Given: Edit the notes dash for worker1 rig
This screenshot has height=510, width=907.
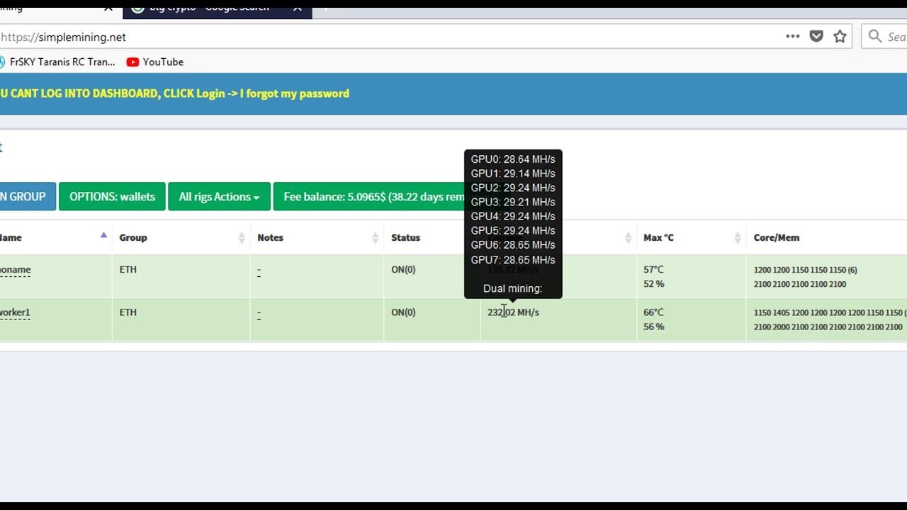Looking at the screenshot, I should (x=259, y=313).
